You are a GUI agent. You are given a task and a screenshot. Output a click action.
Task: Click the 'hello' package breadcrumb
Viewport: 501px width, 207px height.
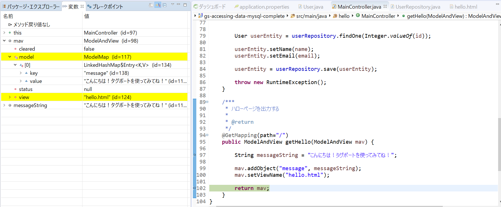tap(344, 16)
